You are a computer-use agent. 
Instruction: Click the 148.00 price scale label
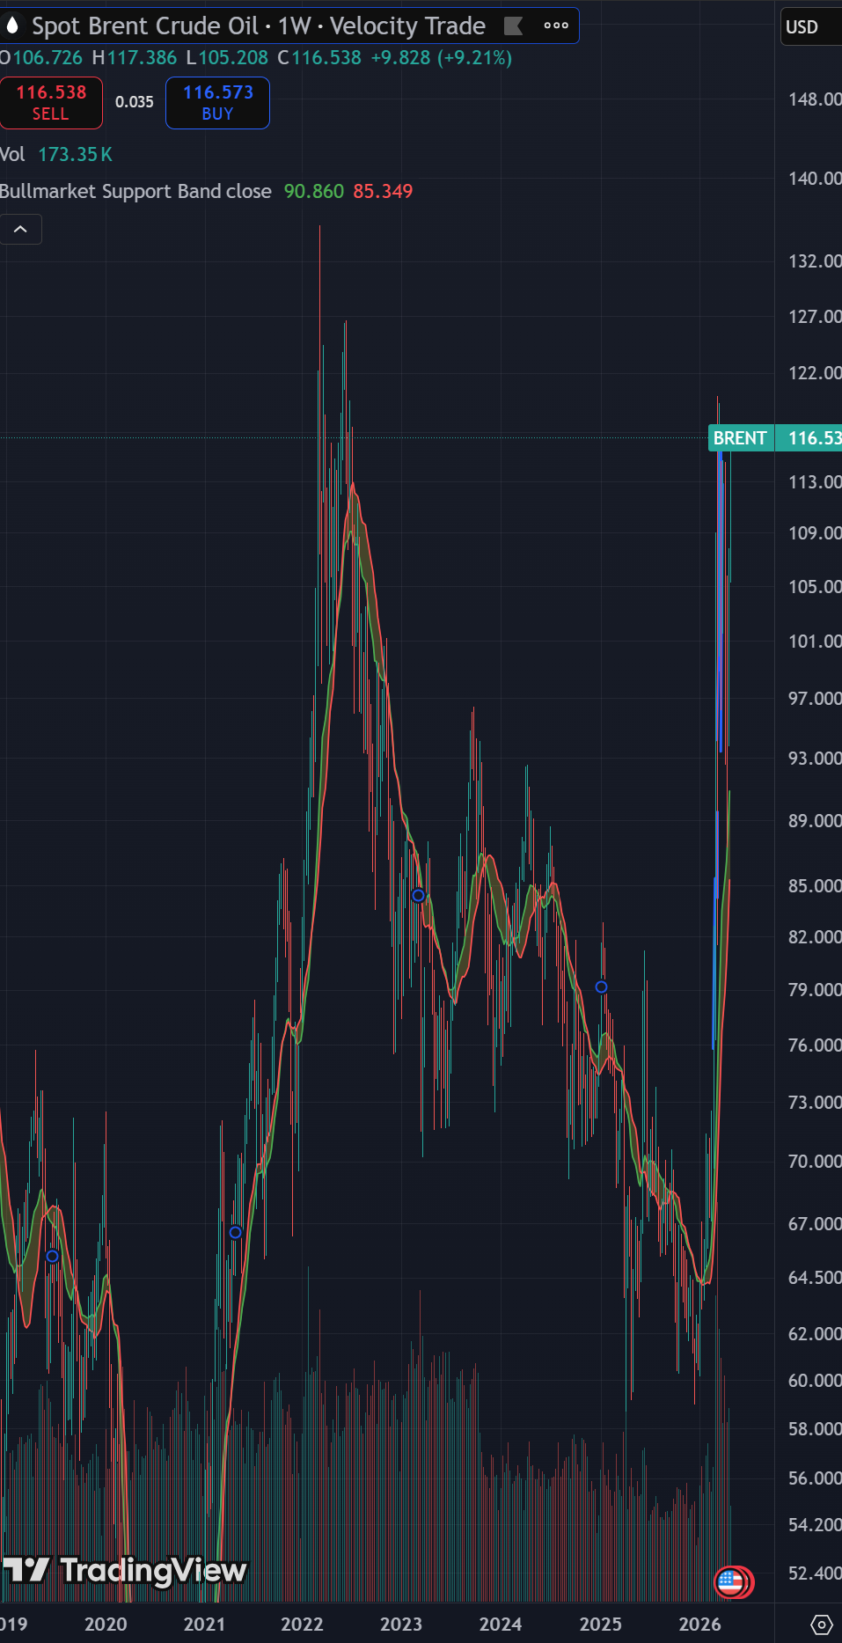pyautogui.click(x=815, y=99)
